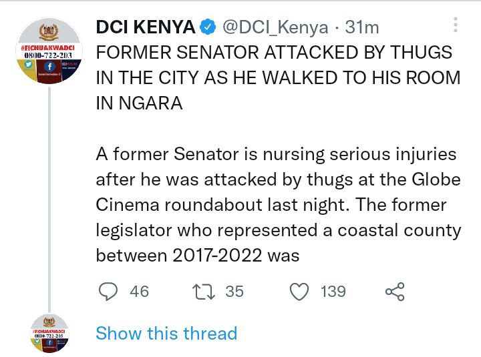Reply using the speech bubble icon
481x357 pixels.
pyautogui.click(x=108, y=292)
